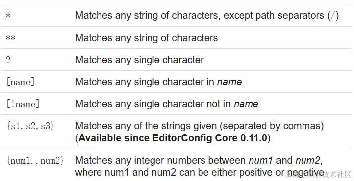
Task: Click the {s1,s2,s3} pattern cell
Action: click(x=31, y=126)
